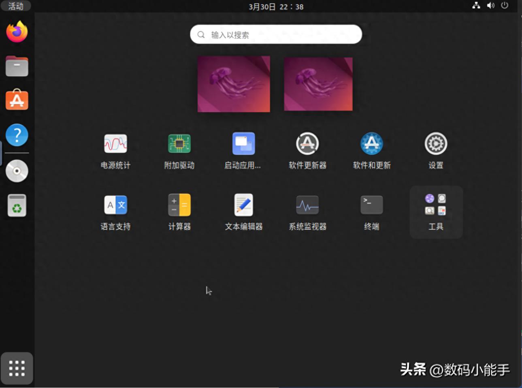Viewport: 522px width, 388px height.
Task: Toggle the power status menu
Action: (505, 6)
